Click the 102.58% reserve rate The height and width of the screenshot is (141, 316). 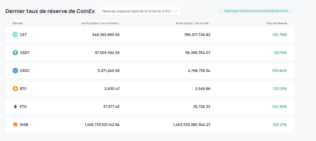(x=280, y=107)
